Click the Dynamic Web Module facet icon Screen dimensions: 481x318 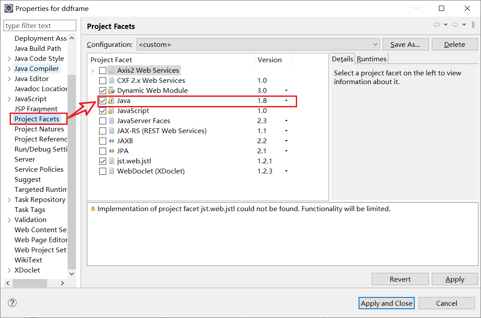point(111,91)
